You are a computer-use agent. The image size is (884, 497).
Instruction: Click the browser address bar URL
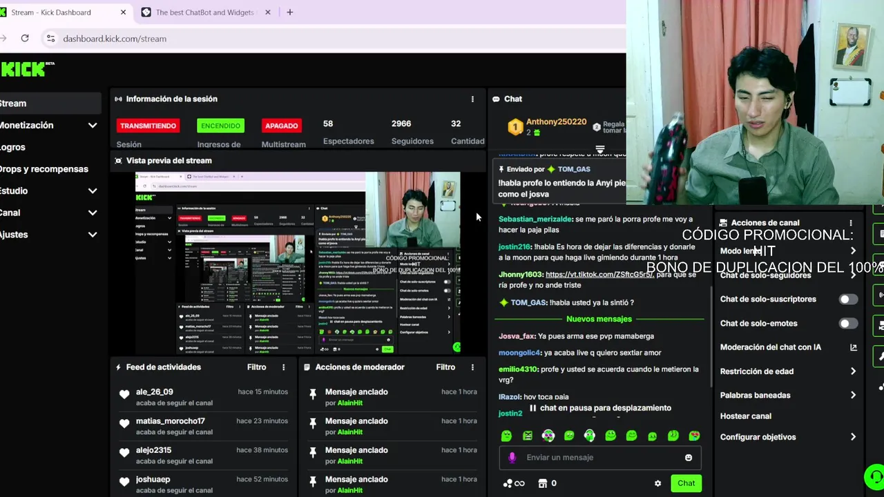tap(115, 39)
